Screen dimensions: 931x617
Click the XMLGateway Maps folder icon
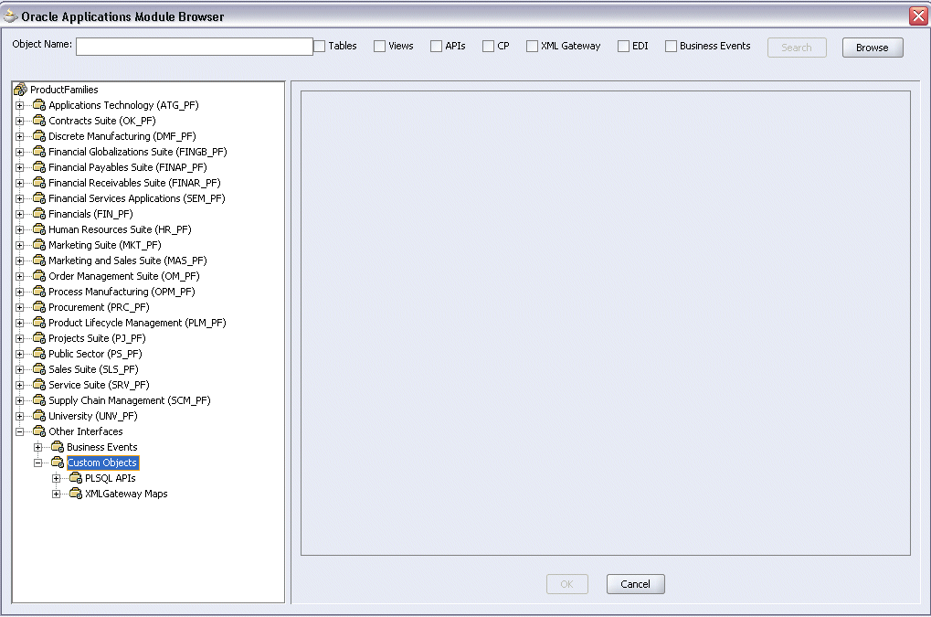[76, 494]
